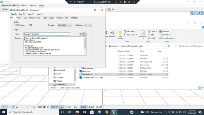Click Select all in Explorer ribbon
204x115 pixels.
164,31
